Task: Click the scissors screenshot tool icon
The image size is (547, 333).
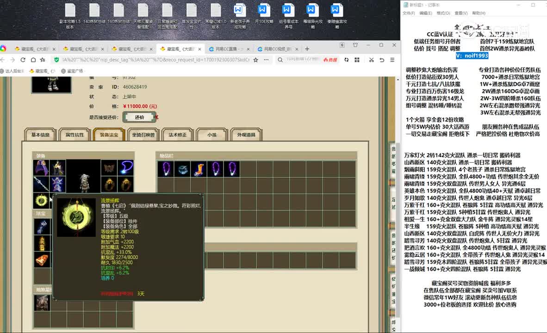Action: pos(371,60)
